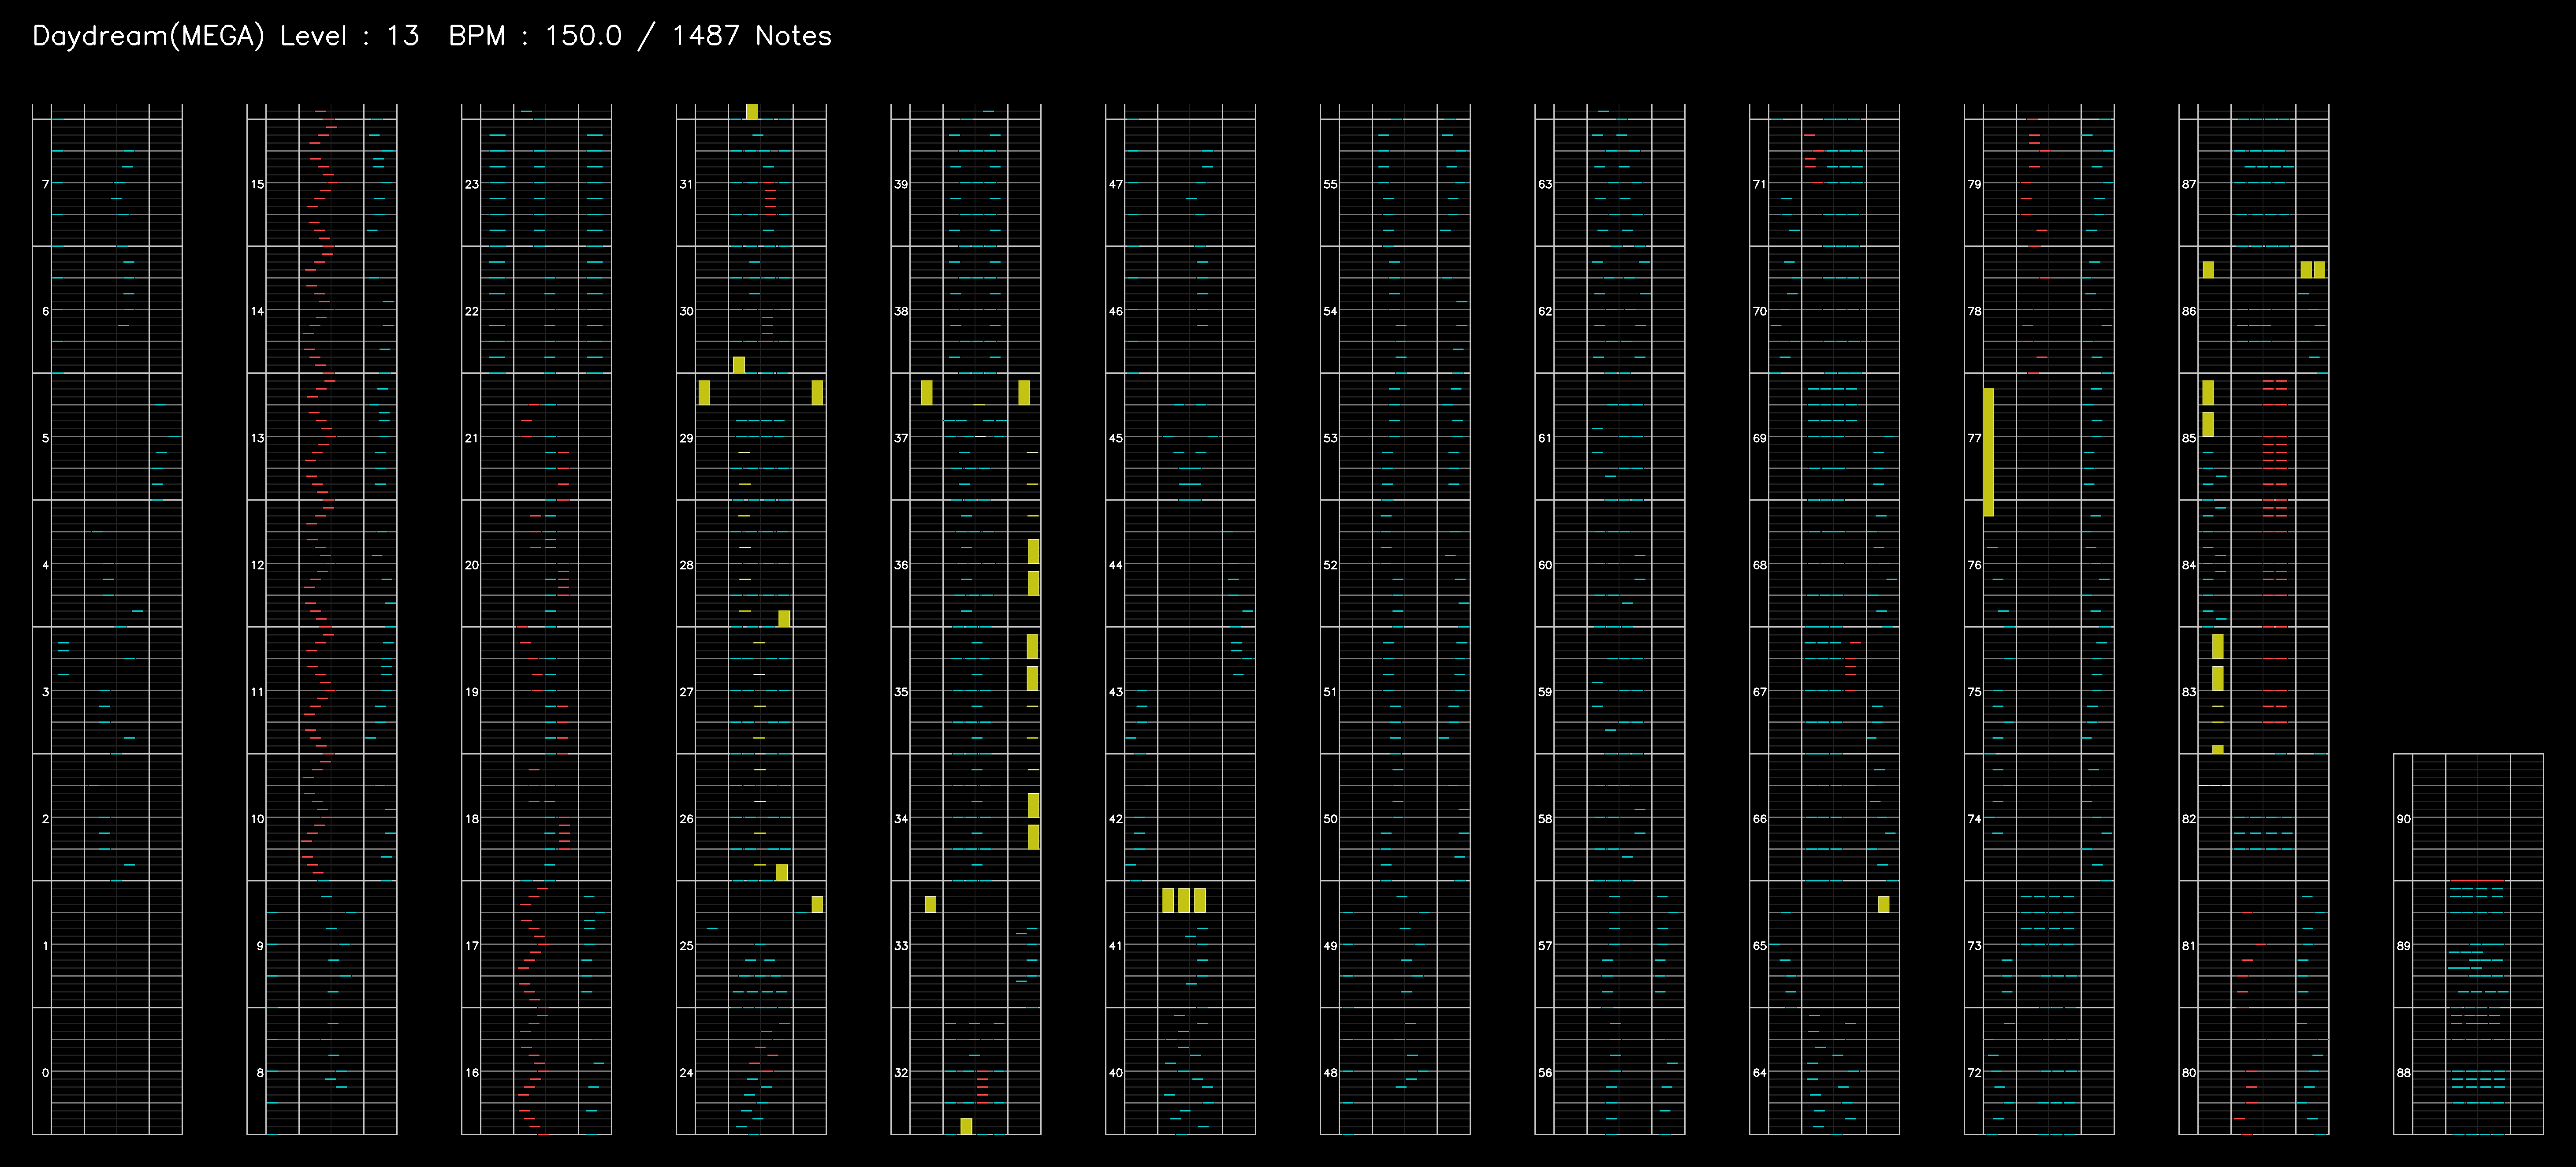
Task: Click the long yellow hold note in measure 77
Action: pos(1988,452)
